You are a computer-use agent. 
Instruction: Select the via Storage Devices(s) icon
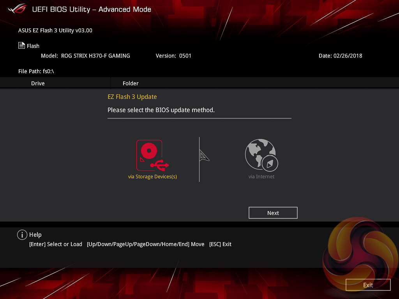coord(152,155)
